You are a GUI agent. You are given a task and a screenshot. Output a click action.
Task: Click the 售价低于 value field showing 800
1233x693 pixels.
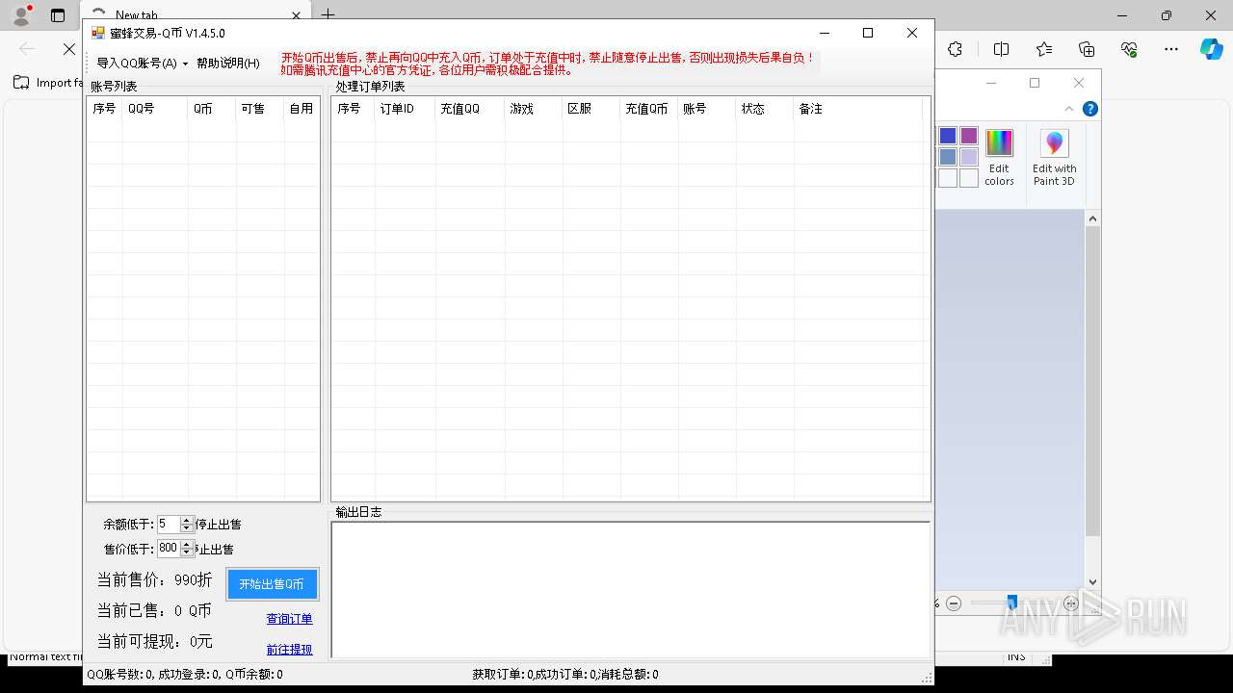[x=169, y=549]
